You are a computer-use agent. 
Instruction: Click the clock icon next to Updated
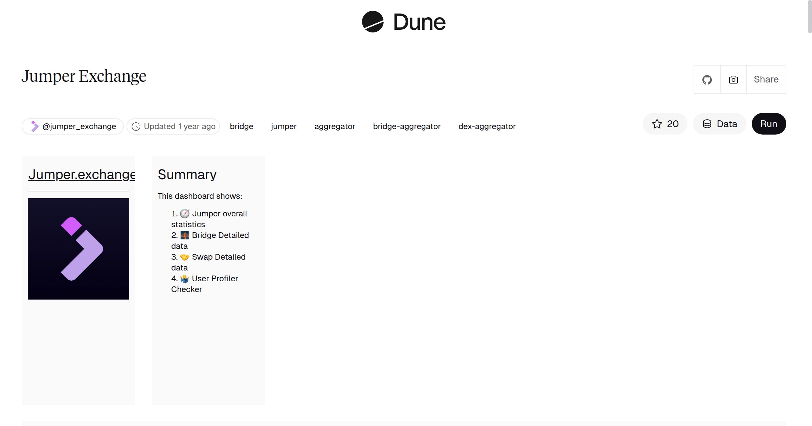pyautogui.click(x=136, y=126)
